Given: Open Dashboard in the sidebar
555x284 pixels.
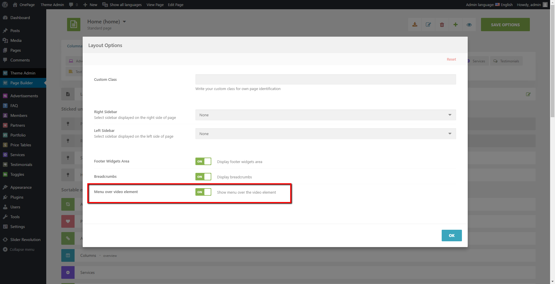Looking at the screenshot, I should click(x=23, y=18).
